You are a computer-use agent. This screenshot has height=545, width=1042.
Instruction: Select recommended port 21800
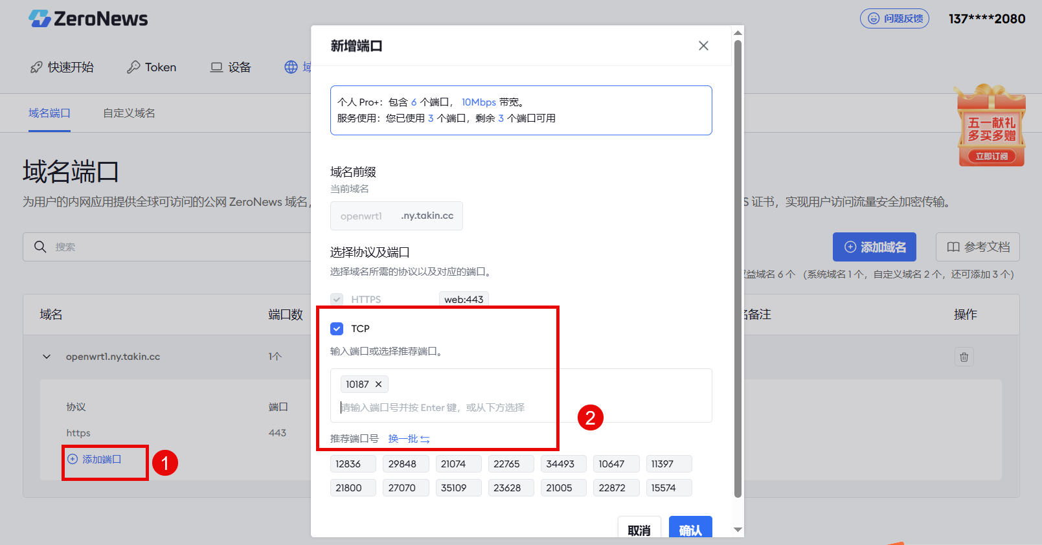coord(353,488)
